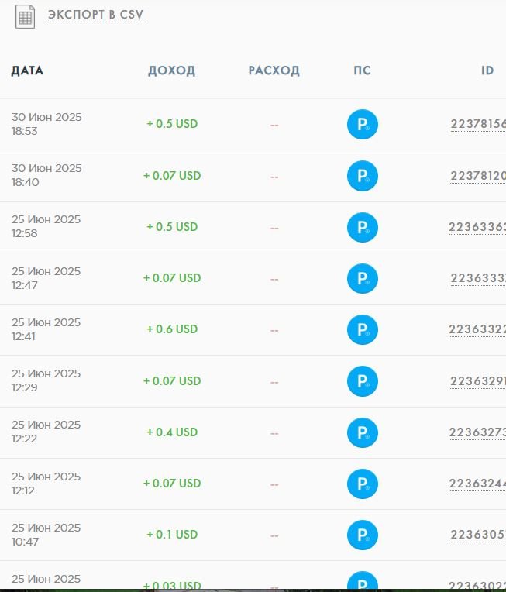Click payment icon in 25 Июн 12:12 row
The height and width of the screenshot is (592, 506).
pos(362,484)
